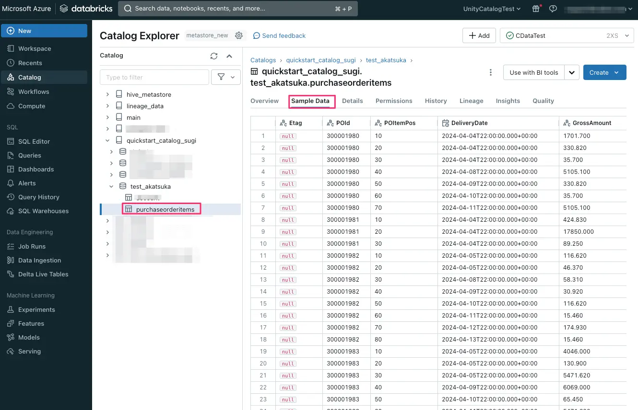Click GrossAmount value 17850.000
Image resolution: width=638 pixels, height=410 pixels.
(x=579, y=231)
